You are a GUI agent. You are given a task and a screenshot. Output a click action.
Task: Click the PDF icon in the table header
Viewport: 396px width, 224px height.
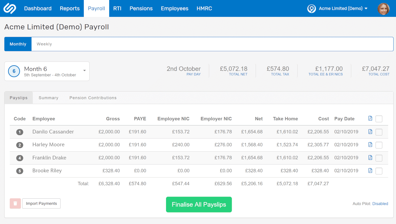(x=370, y=118)
